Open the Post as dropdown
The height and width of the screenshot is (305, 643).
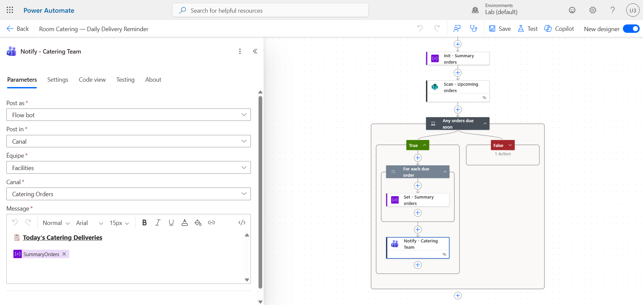tap(129, 115)
